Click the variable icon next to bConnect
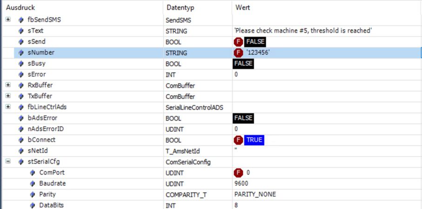 tap(21, 140)
